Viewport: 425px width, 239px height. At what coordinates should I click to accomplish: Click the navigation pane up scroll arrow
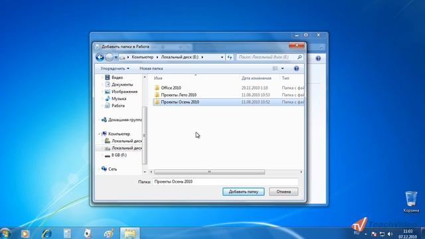pos(145,77)
